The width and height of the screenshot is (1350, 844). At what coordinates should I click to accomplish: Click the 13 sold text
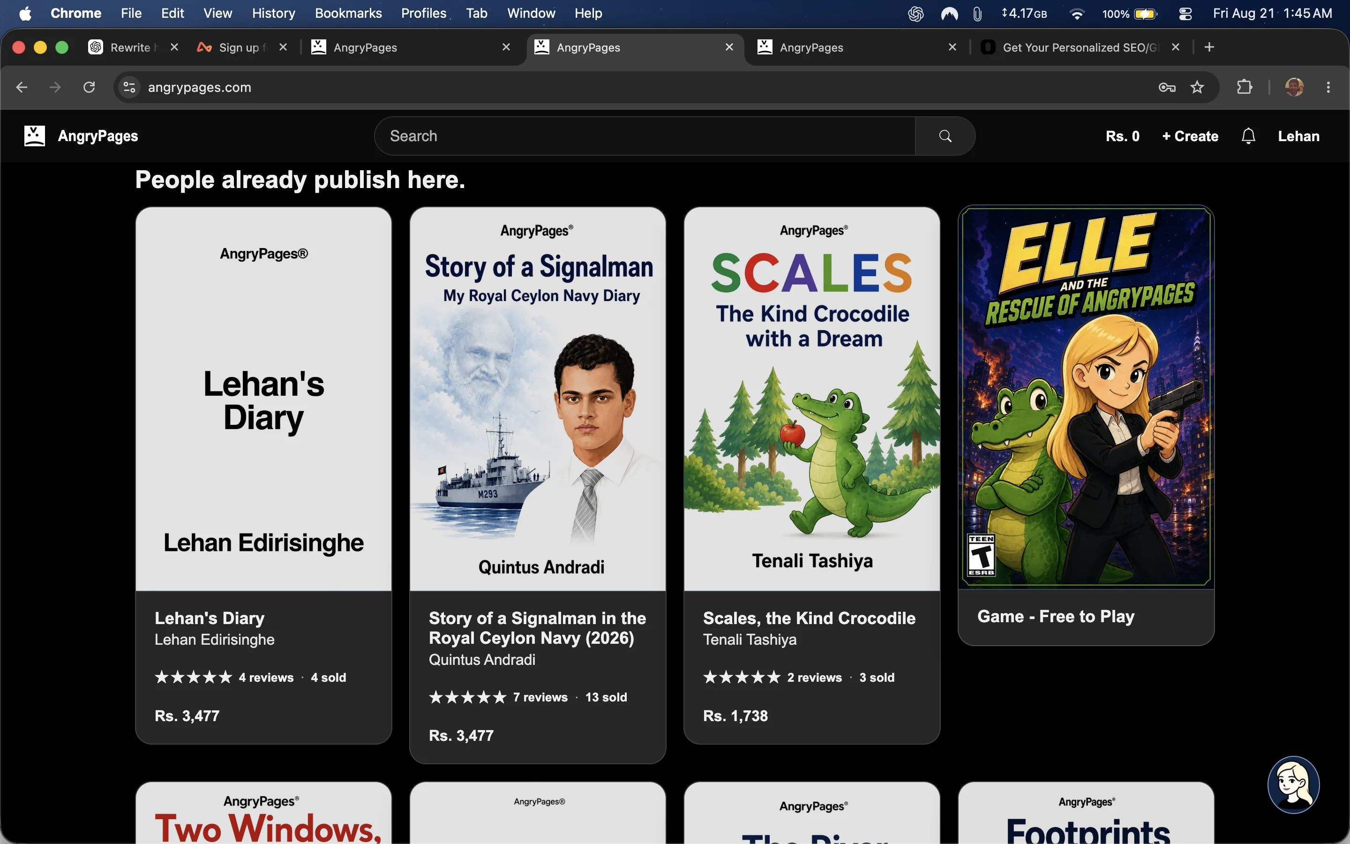click(x=606, y=697)
